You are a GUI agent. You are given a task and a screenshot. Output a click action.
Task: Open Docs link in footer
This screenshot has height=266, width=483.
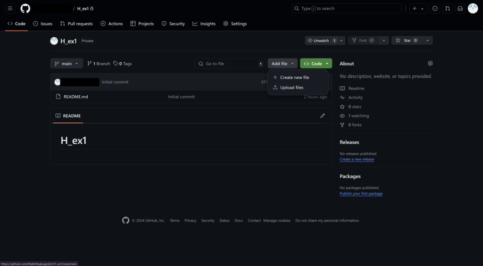[239, 221]
